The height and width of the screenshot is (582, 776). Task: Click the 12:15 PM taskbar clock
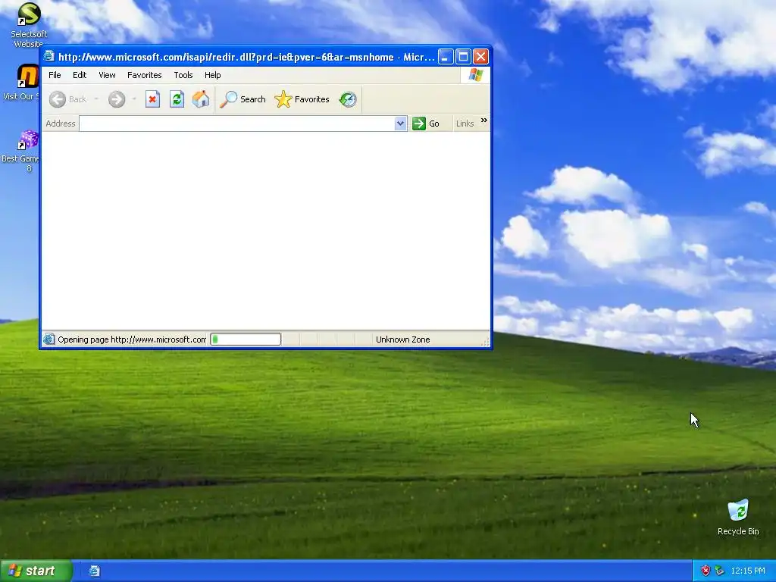[748, 571]
